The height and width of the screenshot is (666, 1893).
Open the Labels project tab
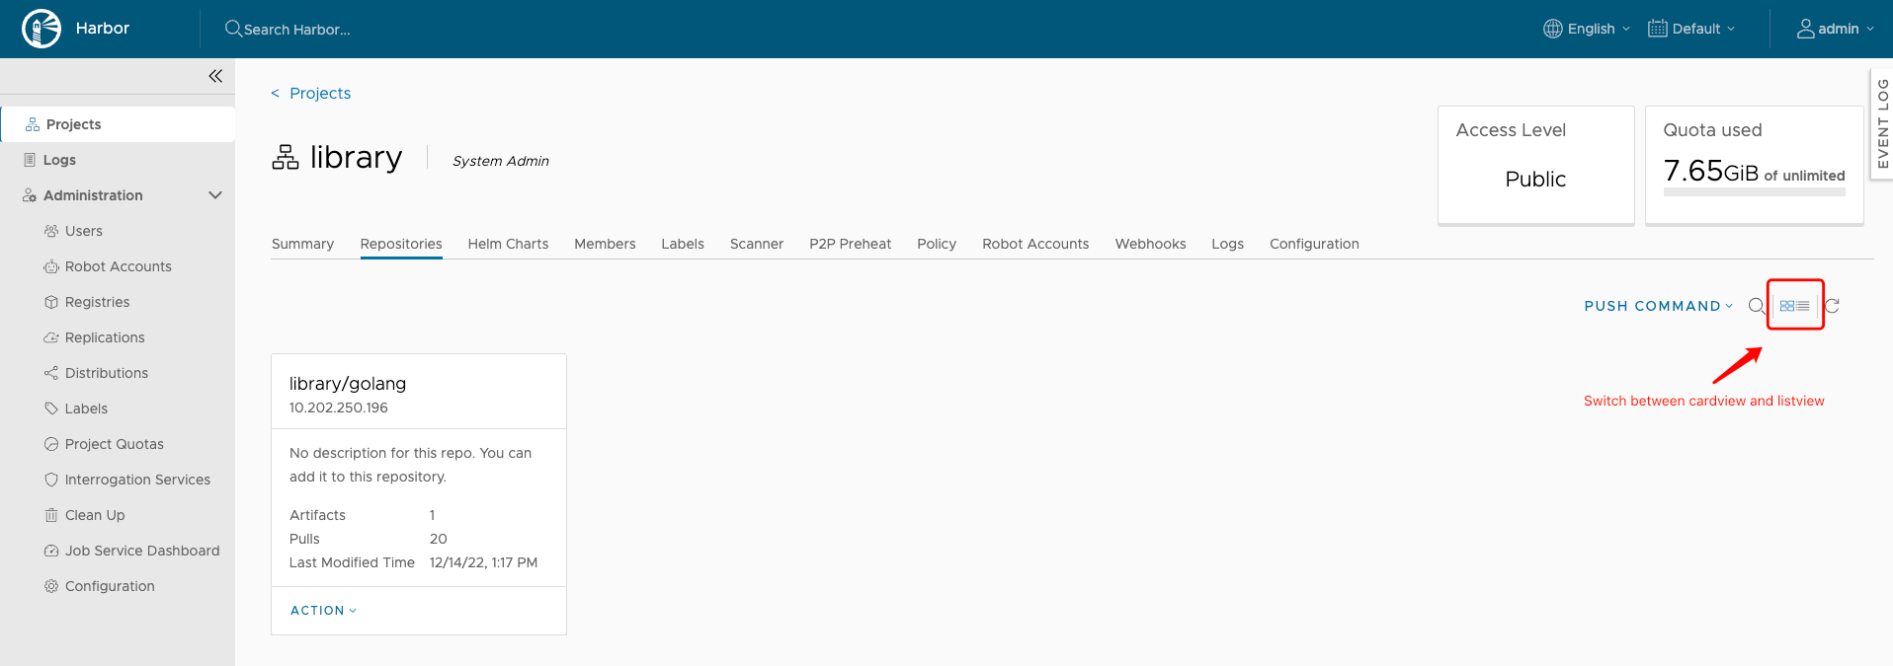point(683,244)
